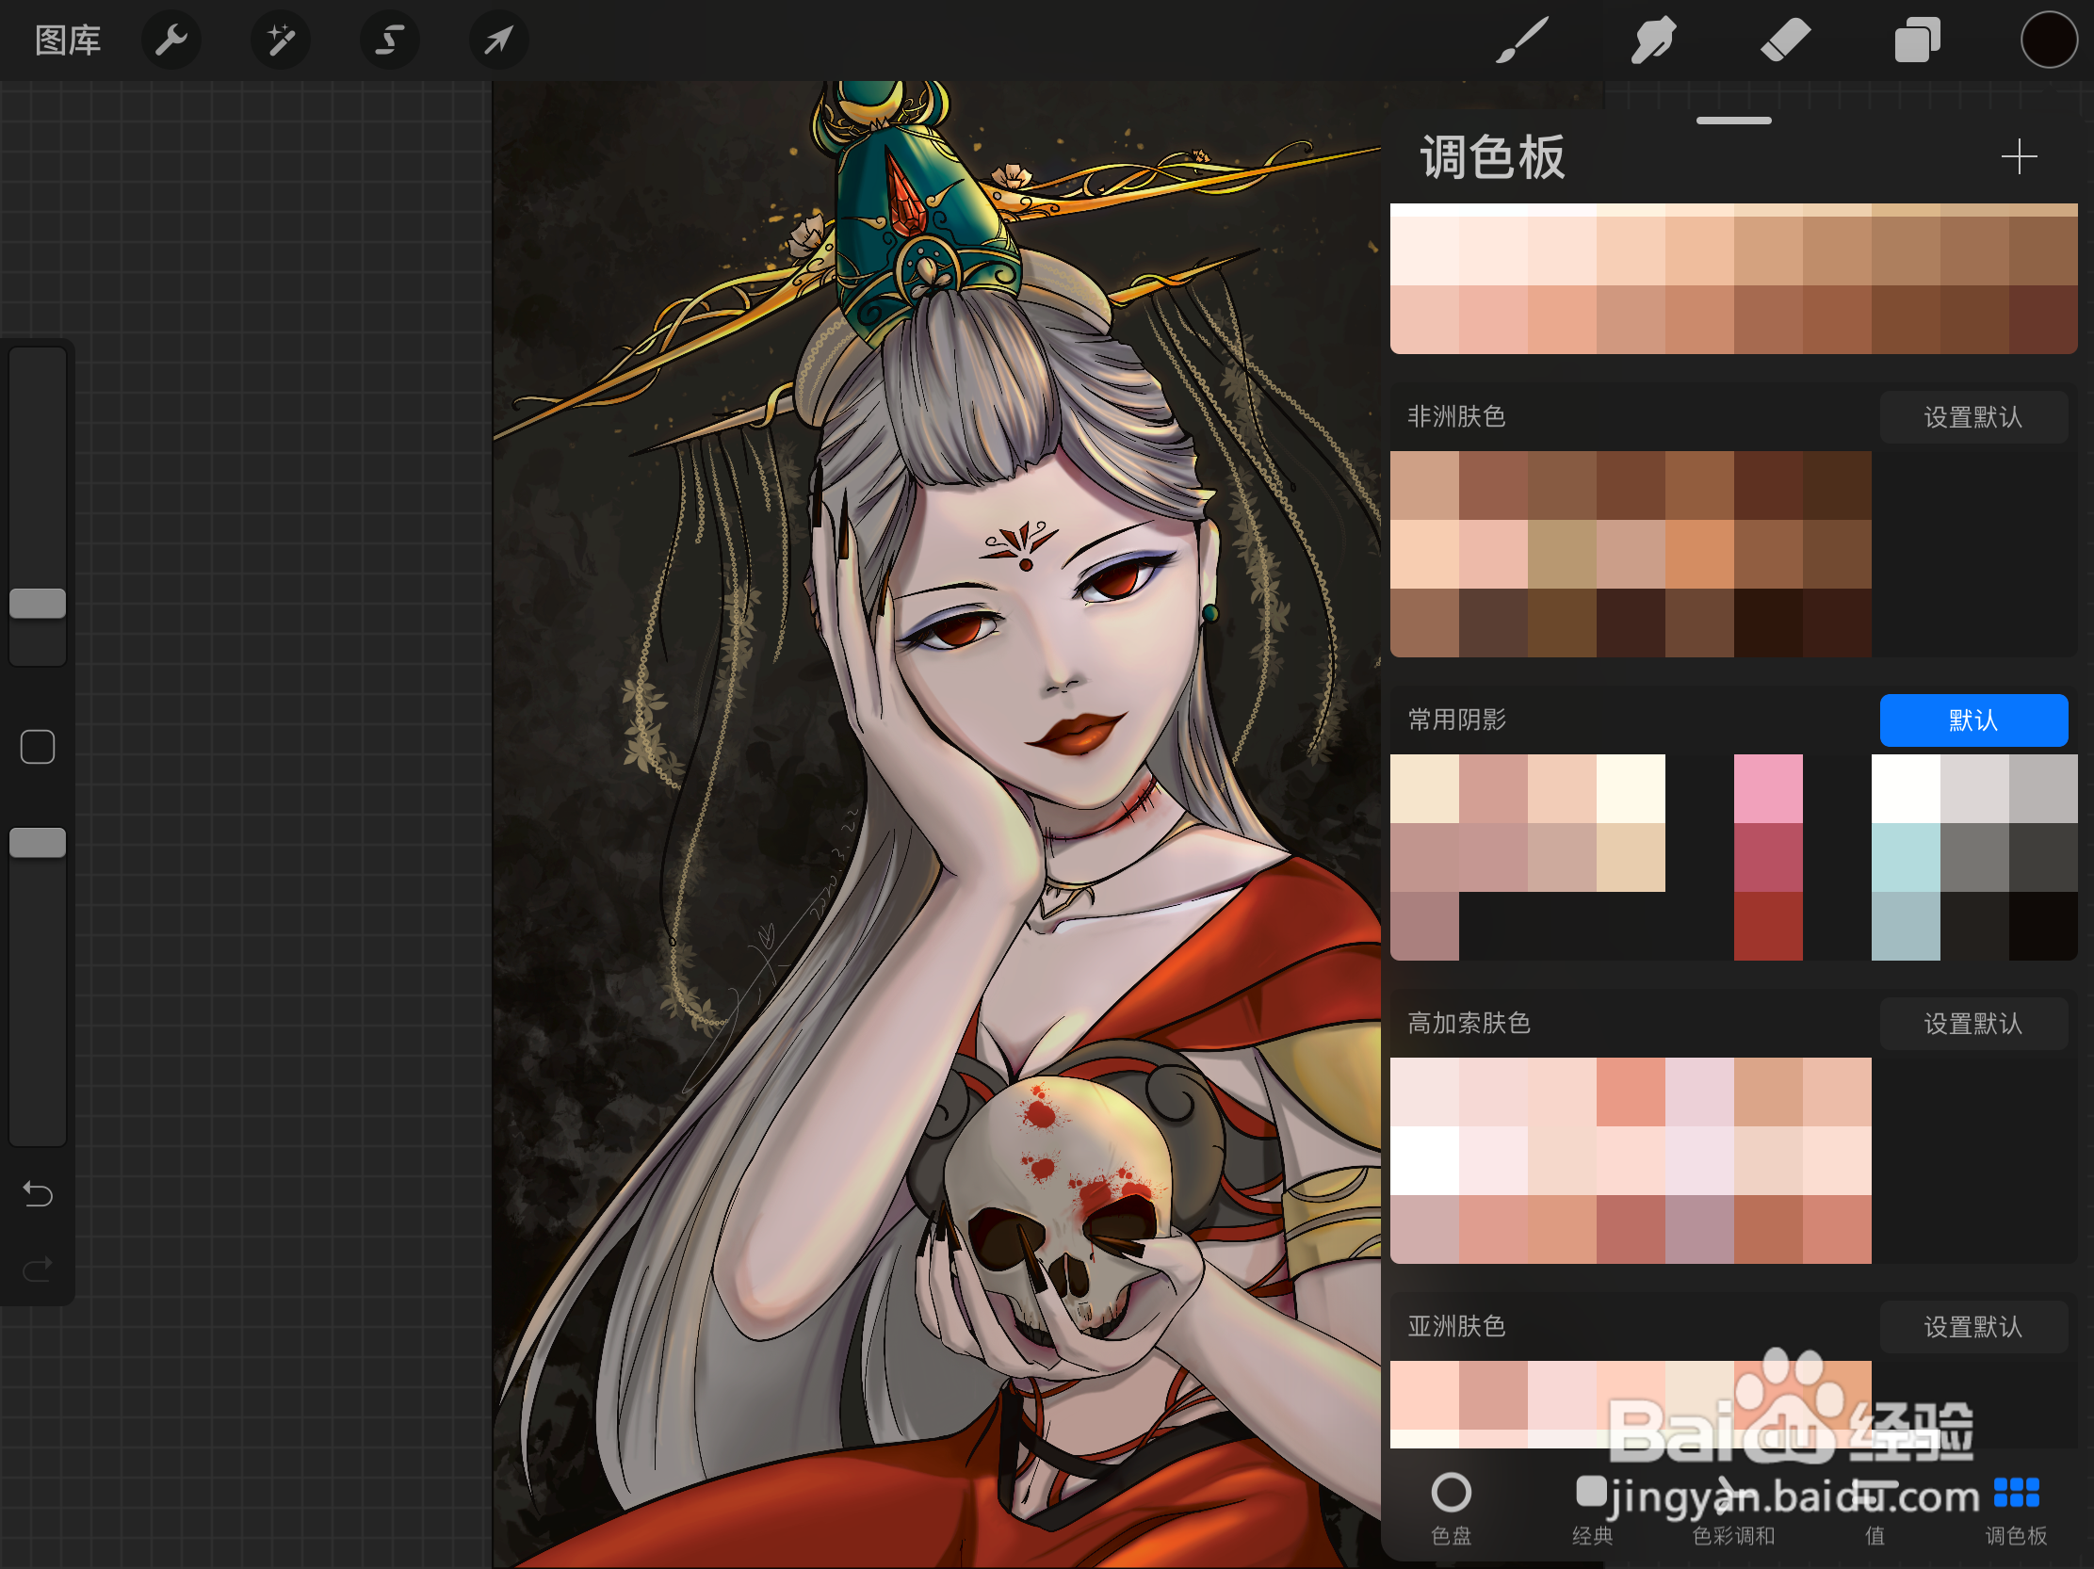Pick the black swatch in 常用阴影
The width and height of the screenshot is (2094, 1569).
(2043, 926)
